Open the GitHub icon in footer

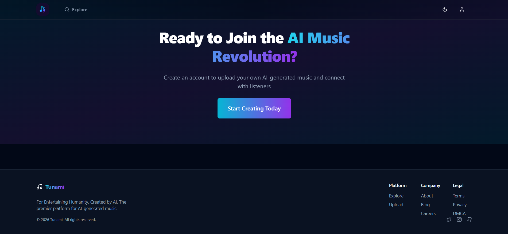coord(470,220)
